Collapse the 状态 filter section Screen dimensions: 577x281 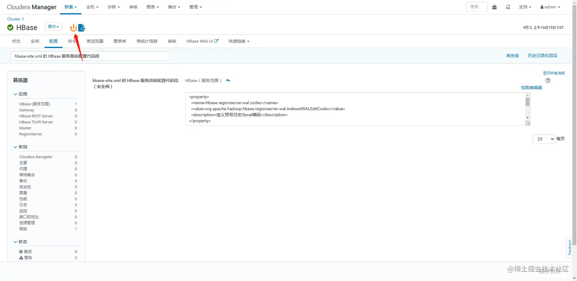point(21,242)
